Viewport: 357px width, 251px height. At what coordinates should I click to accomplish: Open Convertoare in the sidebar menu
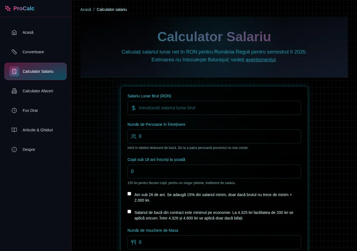tap(35, 52)
